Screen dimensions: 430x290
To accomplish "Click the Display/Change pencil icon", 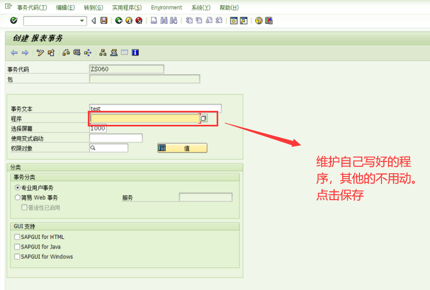I will (40, 53).
